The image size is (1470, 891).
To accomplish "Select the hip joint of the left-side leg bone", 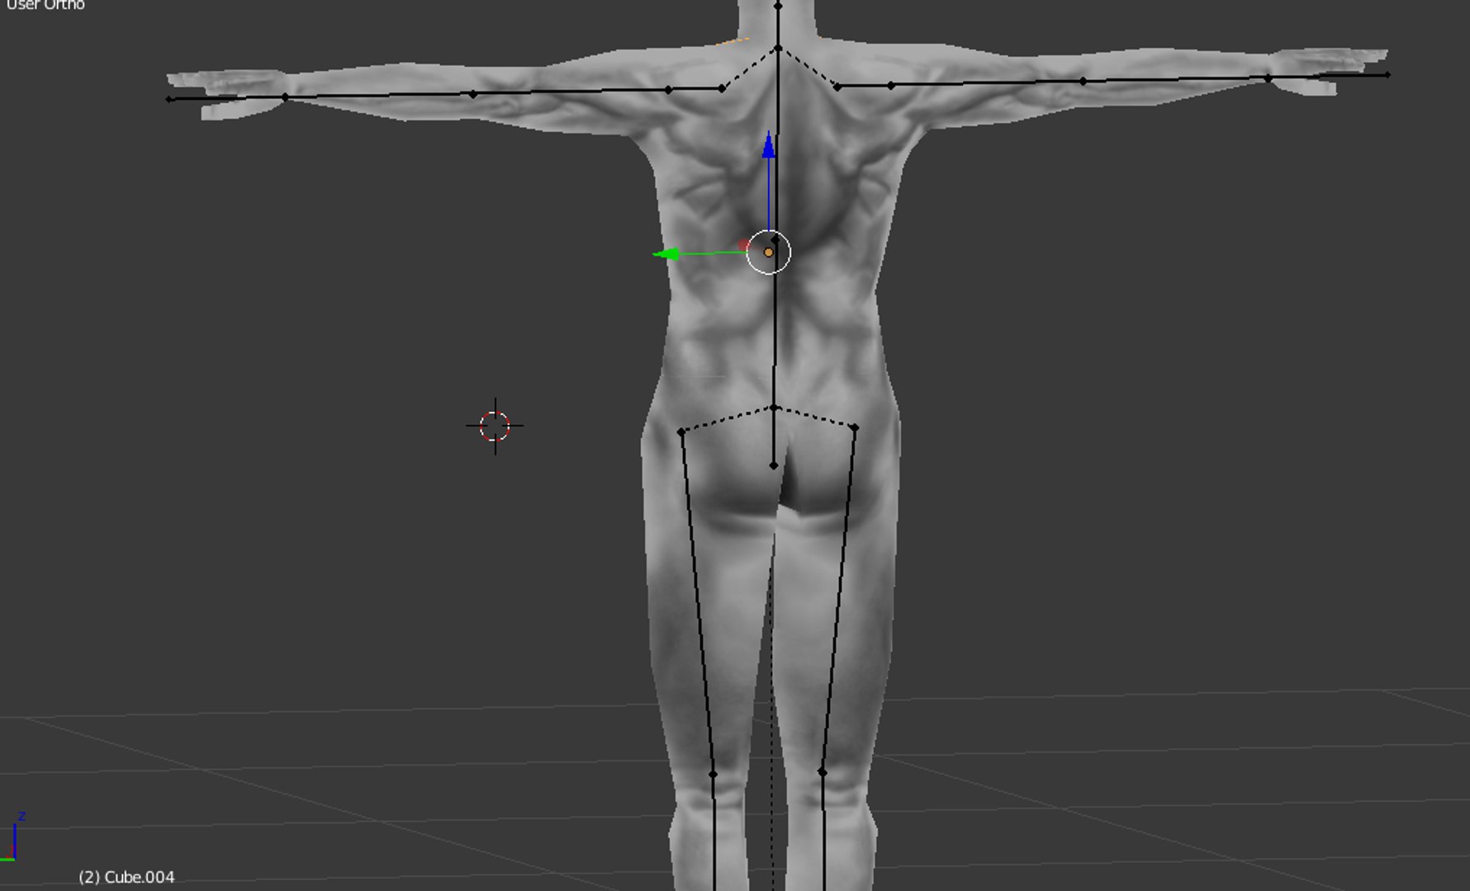I will point(681,431).
